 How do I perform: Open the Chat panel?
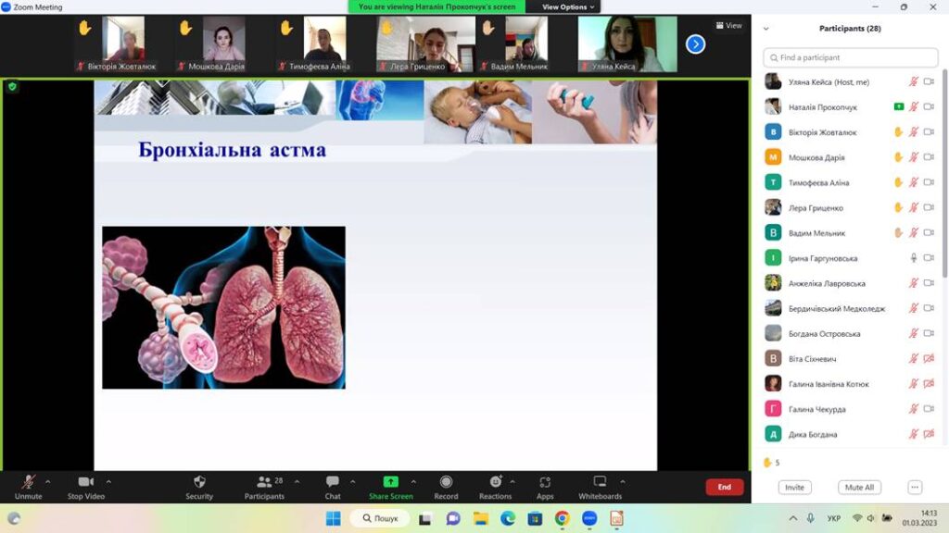coord(333,483)
